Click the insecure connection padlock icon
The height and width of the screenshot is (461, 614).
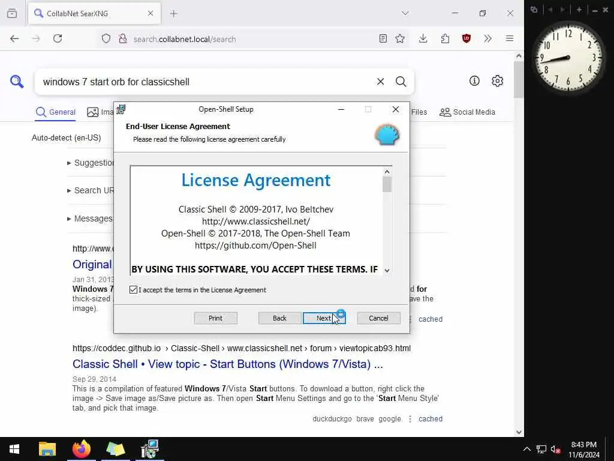click(x=123, y=38)
